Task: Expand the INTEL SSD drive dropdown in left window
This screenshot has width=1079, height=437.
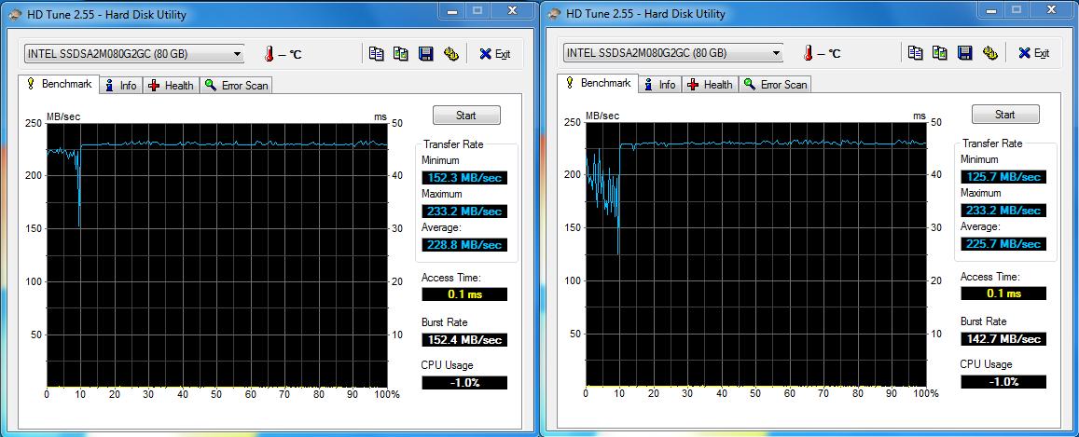Action: click(237, 54)
